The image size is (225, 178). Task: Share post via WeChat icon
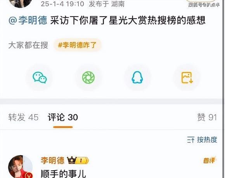[x=40, y=77]
